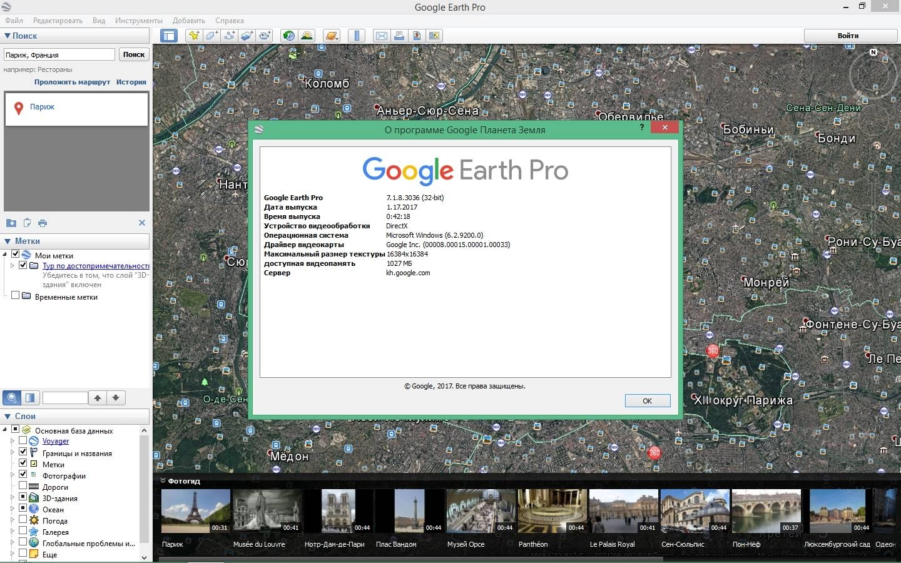
Task: Collapse the Мои метки tree node
Action: click(6, 255)
